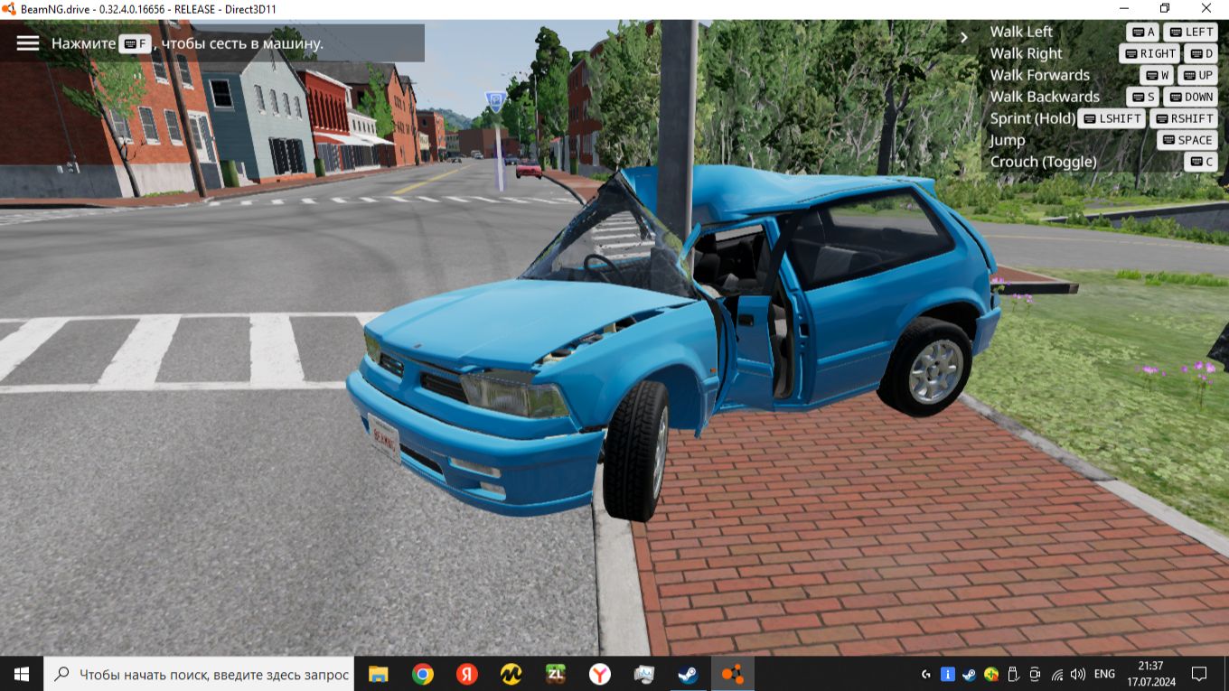1229x691 pixels.
Task: Click the UP key binding badge
Action: (x=1197, y=75)
